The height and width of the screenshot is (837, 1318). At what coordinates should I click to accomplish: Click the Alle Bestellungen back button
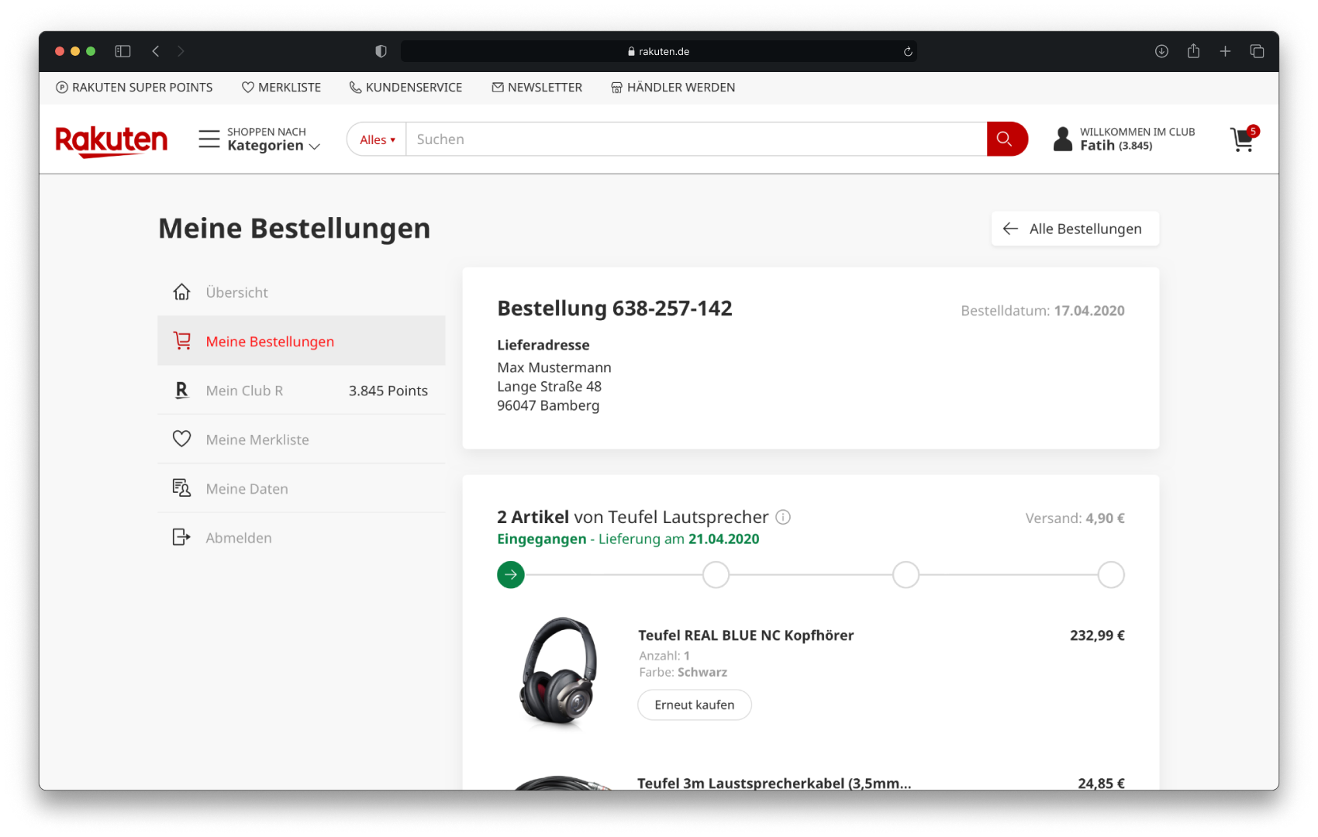click(x=1075, y=229)
